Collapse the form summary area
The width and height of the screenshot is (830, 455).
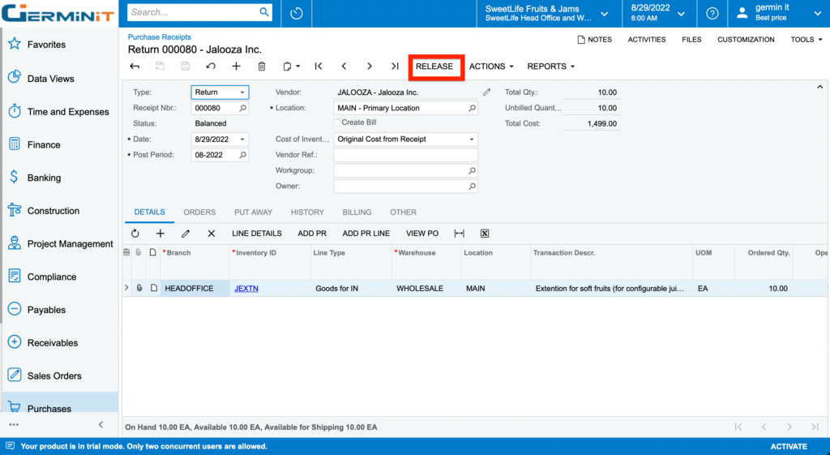pos(819,87)
